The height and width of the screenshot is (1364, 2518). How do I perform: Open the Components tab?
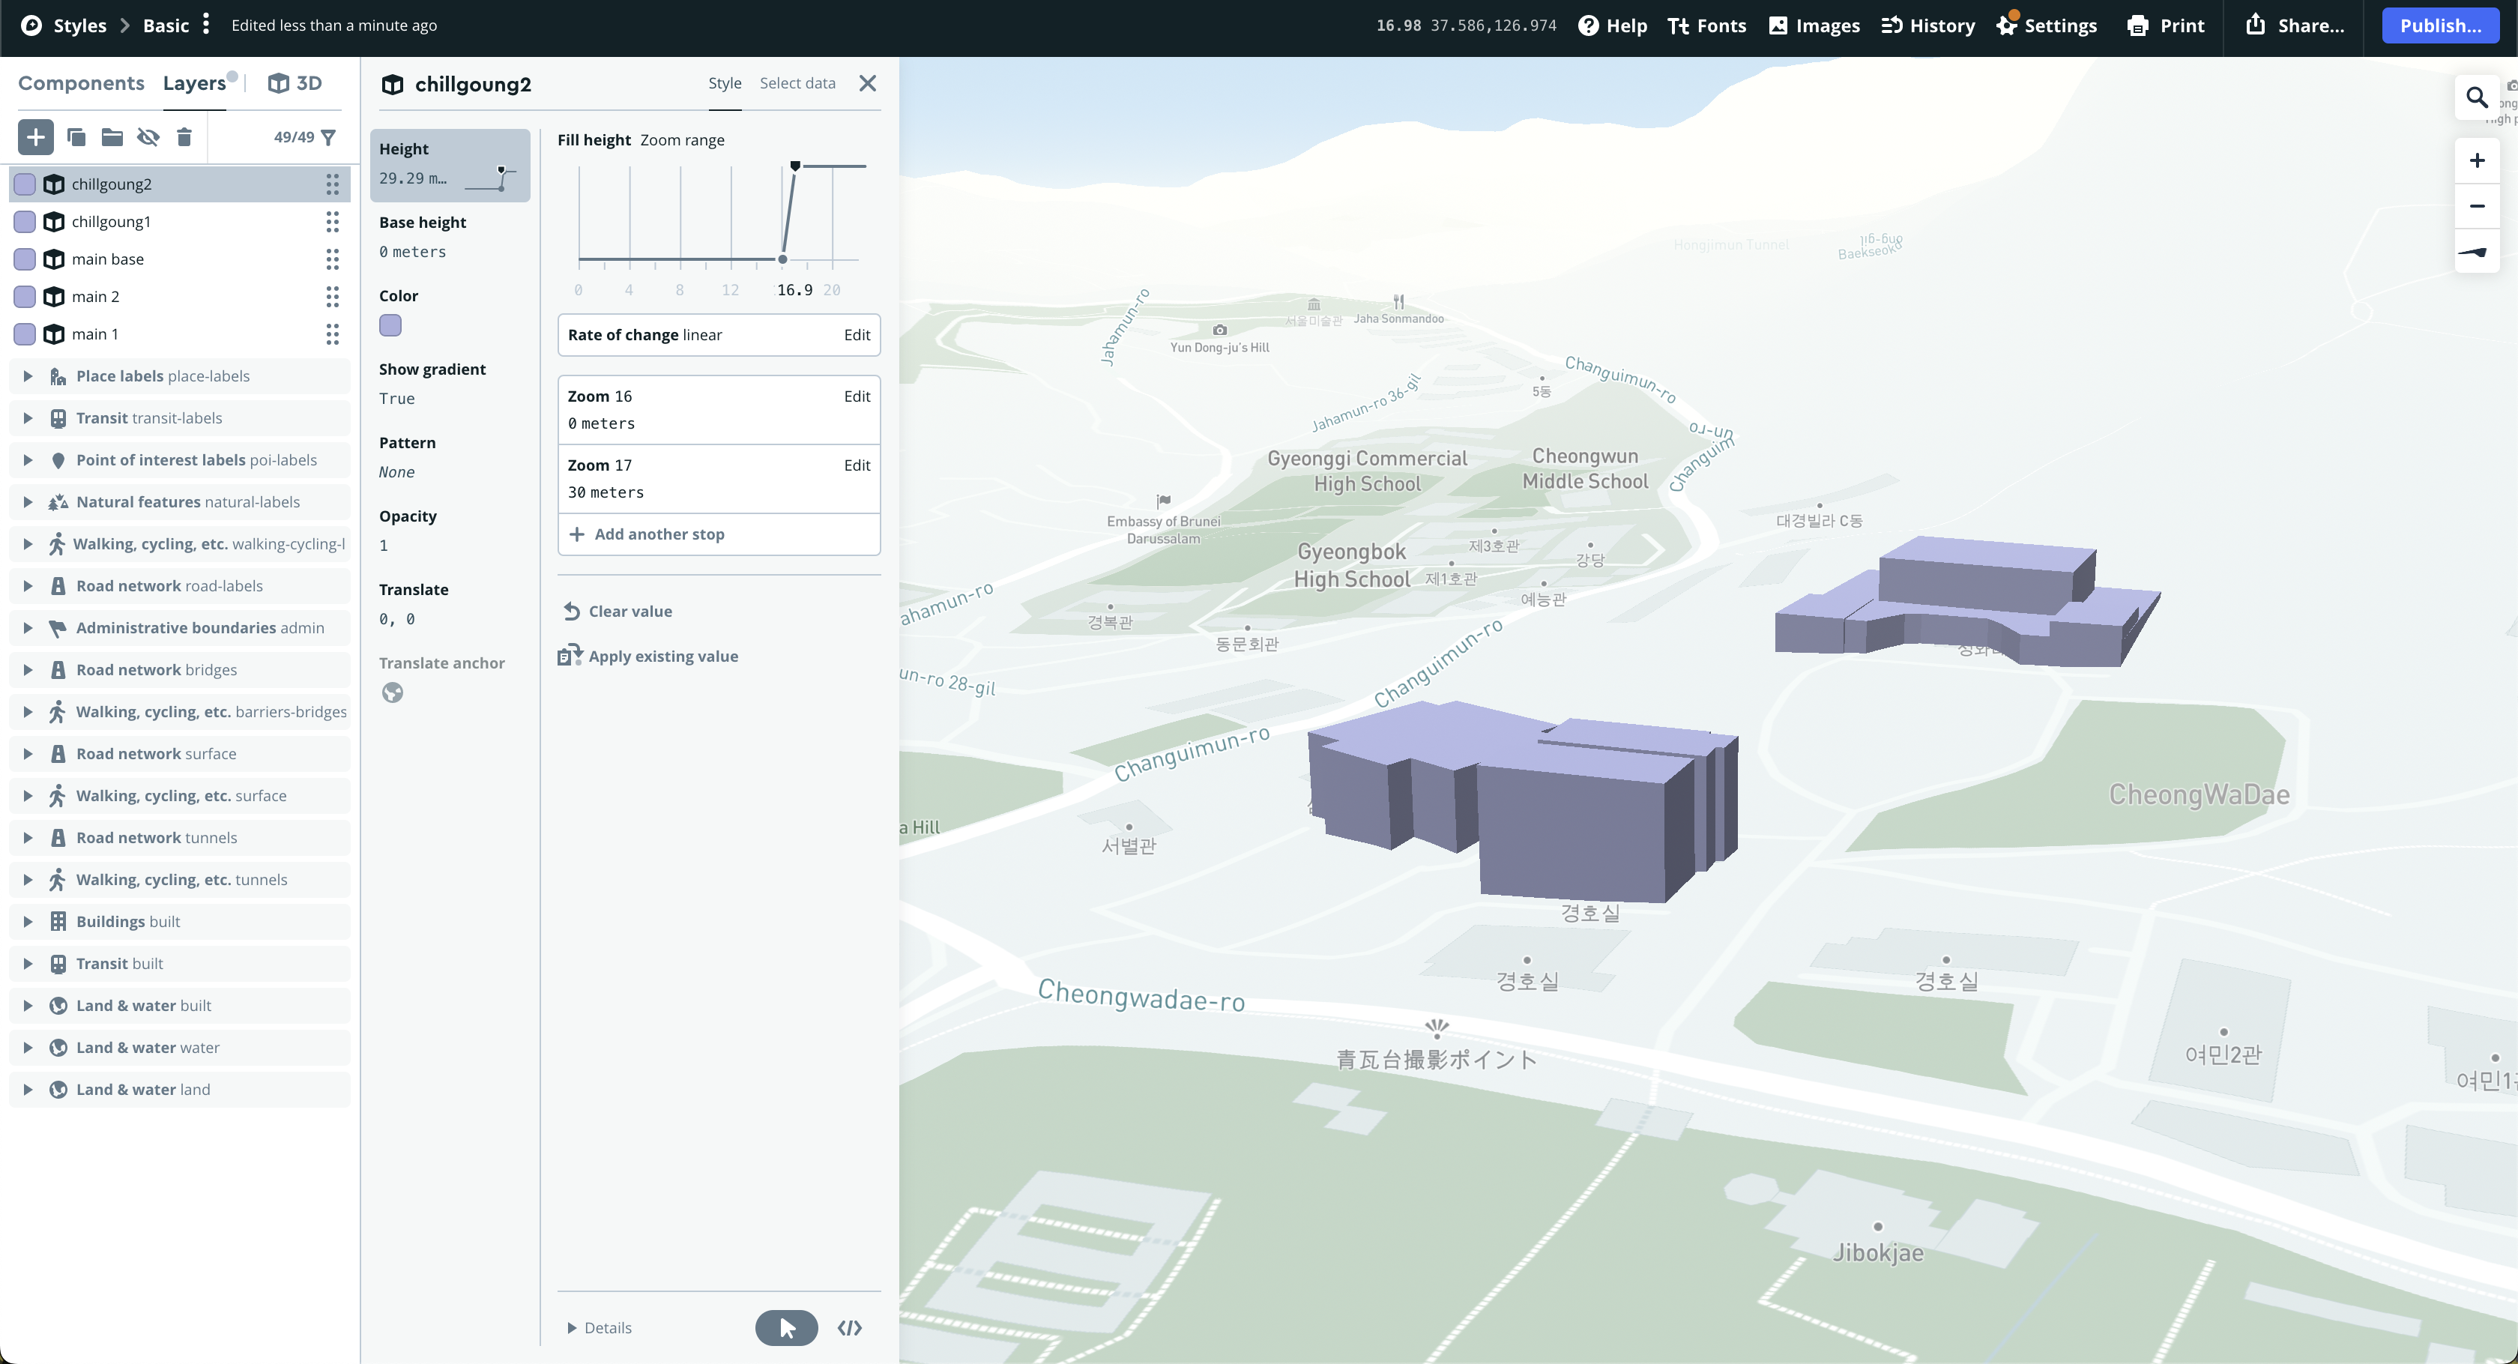pyautogui.click(x=81, y=83)
